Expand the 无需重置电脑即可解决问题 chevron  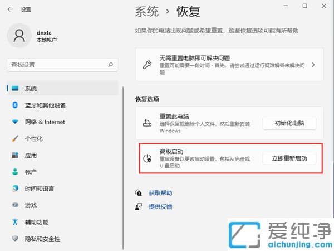(x=313, y=65)
